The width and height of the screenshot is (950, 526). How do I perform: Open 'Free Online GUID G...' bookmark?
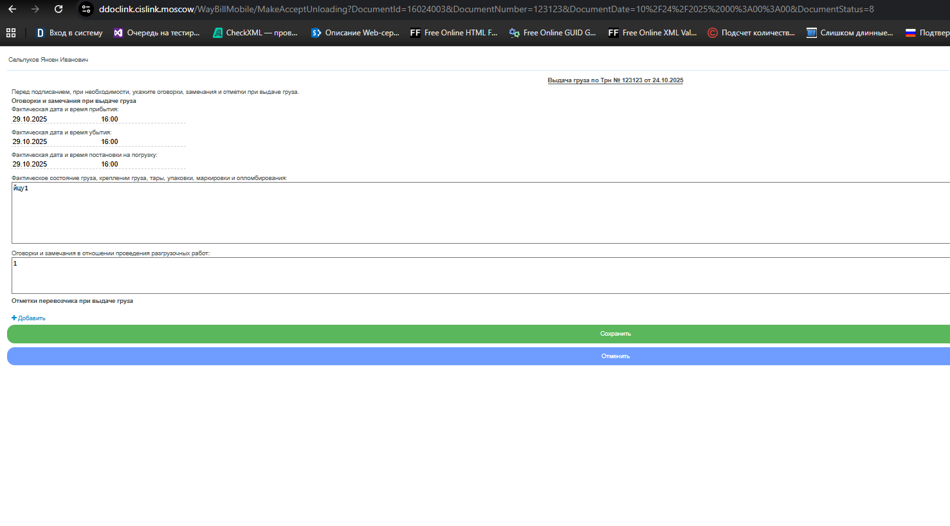click(553, 33)
